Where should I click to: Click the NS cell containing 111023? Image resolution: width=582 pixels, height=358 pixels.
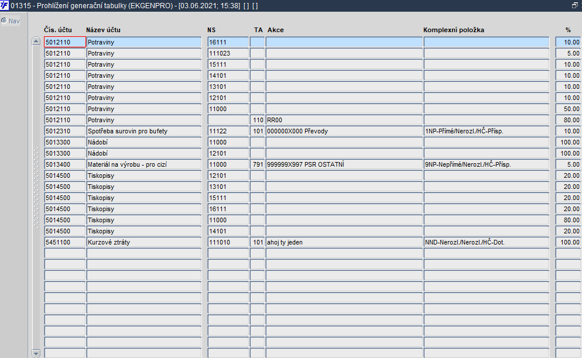(228, 53)
